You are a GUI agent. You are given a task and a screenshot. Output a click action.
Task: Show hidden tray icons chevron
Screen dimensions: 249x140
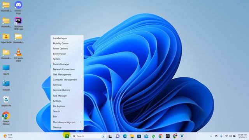pyautogui.click(x=211, y=136)
